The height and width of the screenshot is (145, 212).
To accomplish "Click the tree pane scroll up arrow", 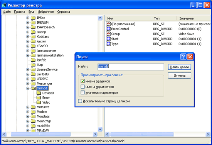I will (x=100, y=18).
